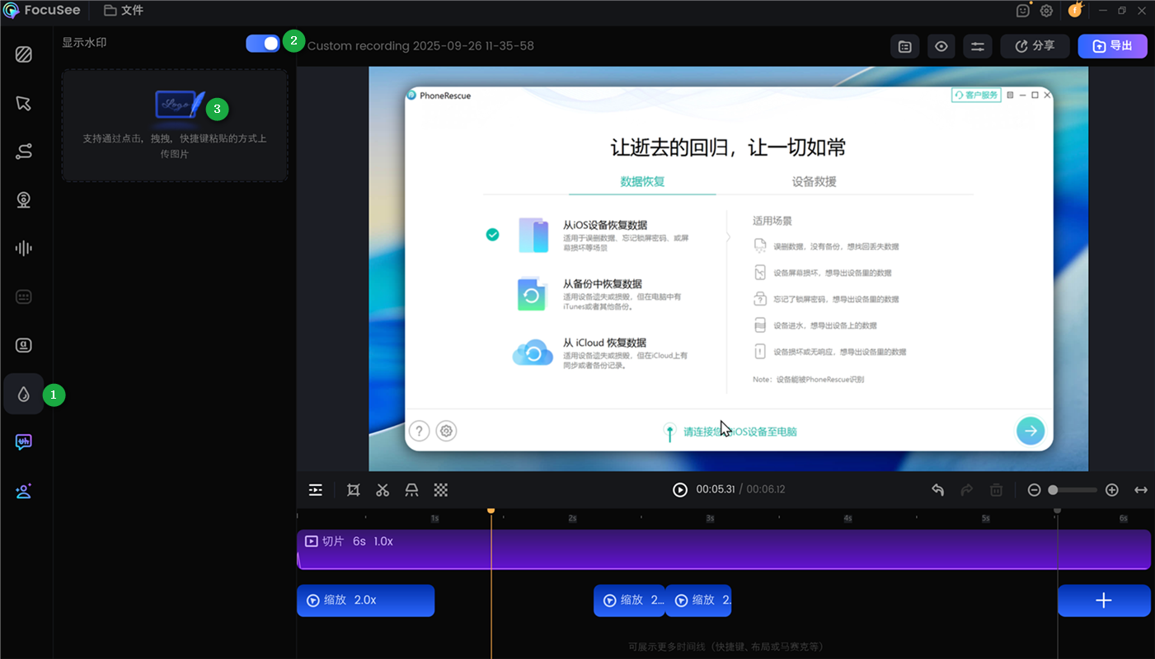Open the background settings sidebar icon
Viewport: 1155px width, 659px height.
click(x=24, y=55)
